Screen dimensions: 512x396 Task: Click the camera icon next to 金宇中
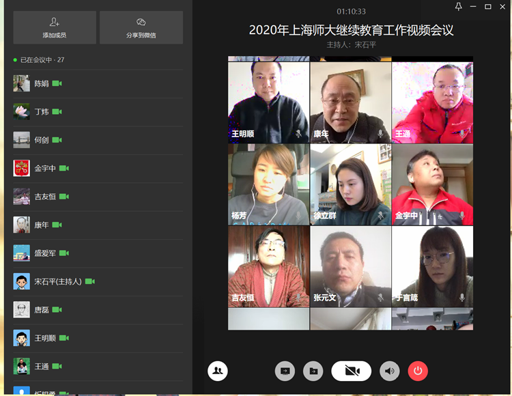point(64,168)
